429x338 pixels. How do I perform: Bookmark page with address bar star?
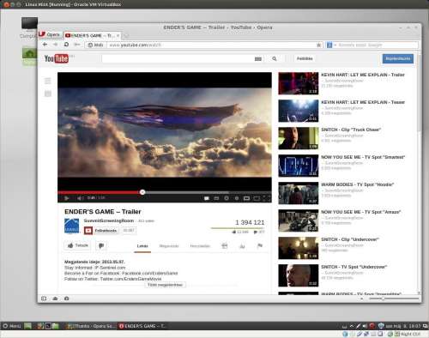click(x=319, y=45)
